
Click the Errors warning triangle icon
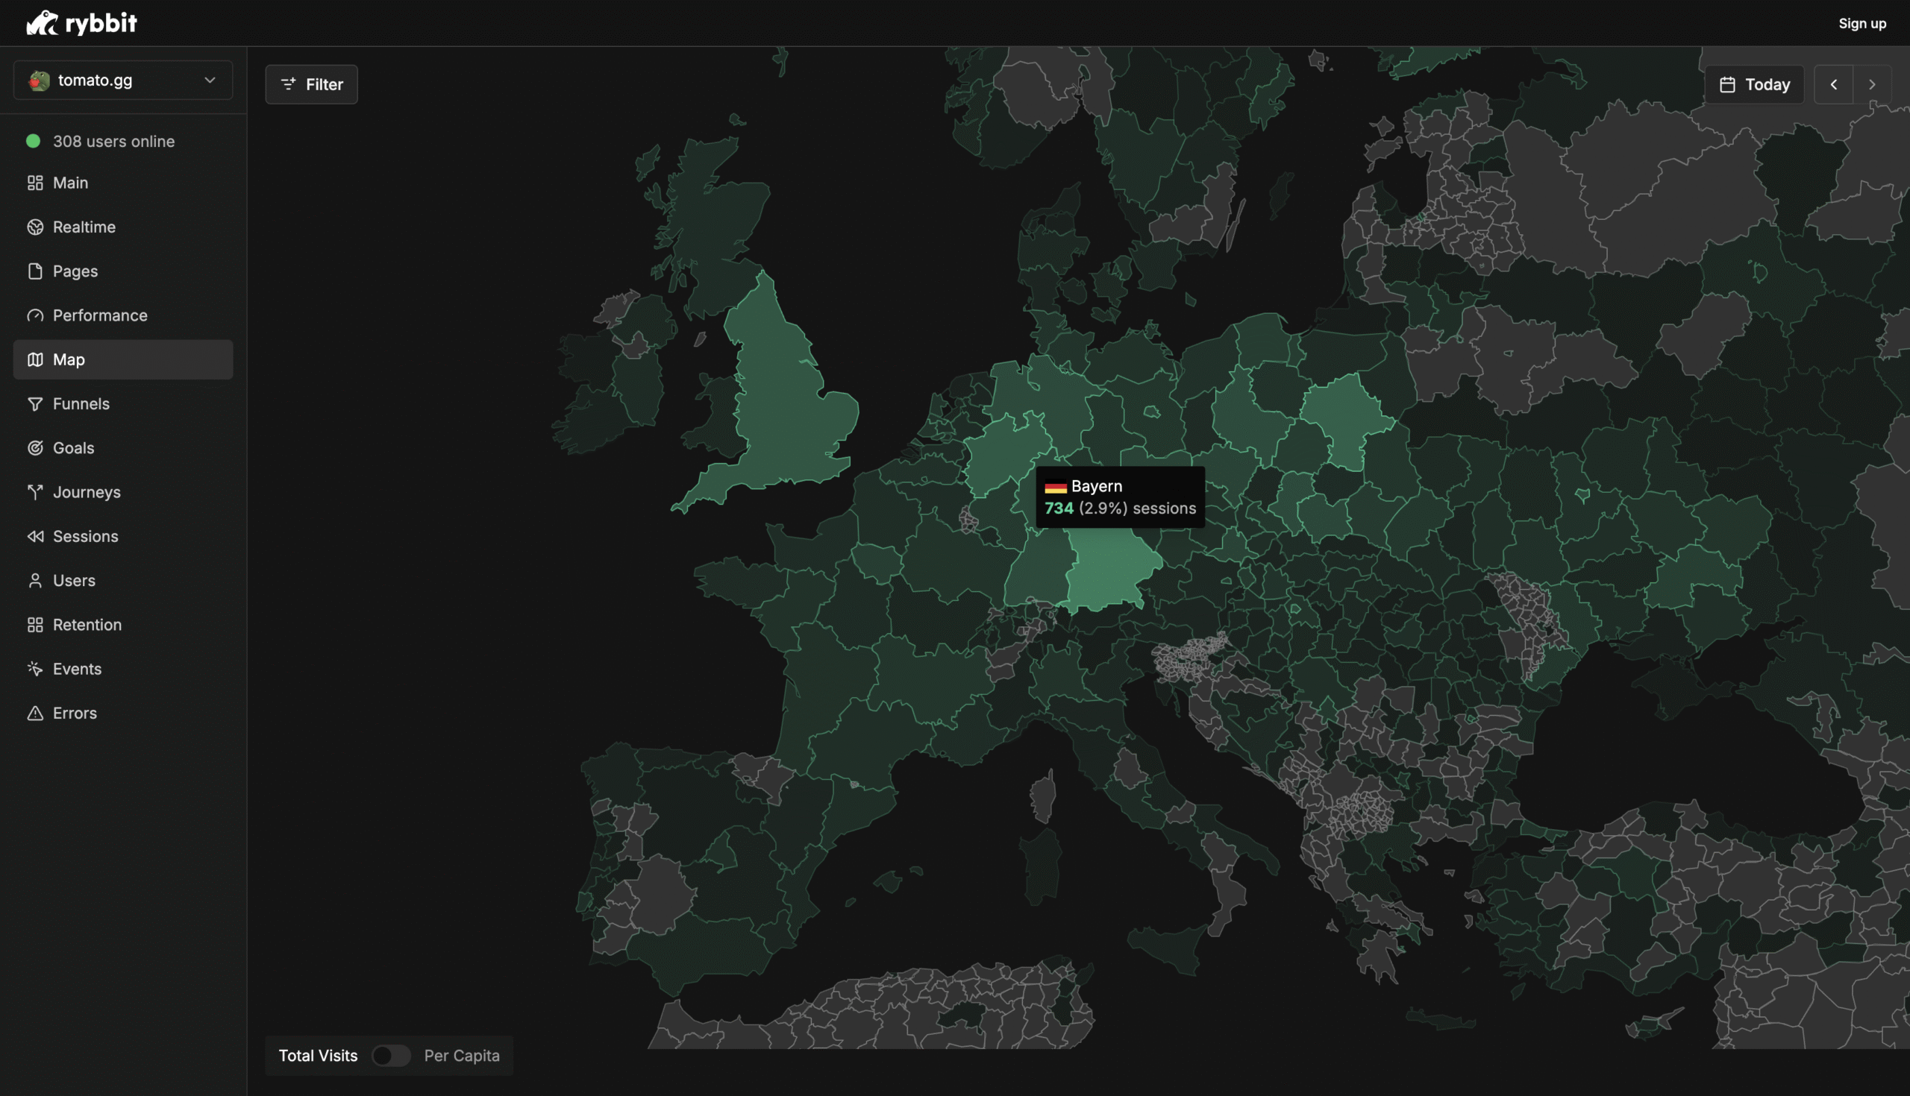(34, 713)
